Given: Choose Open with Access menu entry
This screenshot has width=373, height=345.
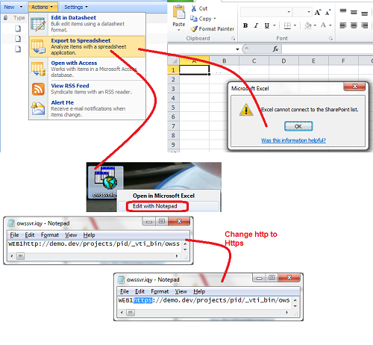Looking at the screenshot, I should pos(87,69).
